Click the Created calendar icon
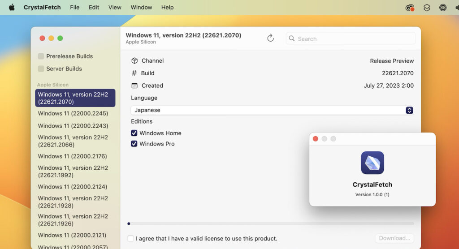This screenshot has height=249, width=459. pos(134,86)
